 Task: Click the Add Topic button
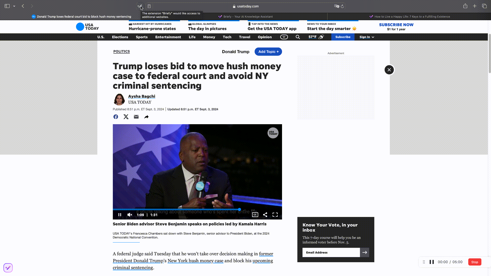click(x=268, y=52)
